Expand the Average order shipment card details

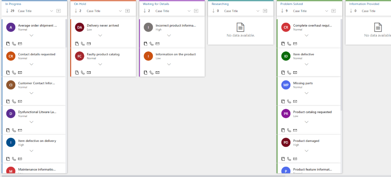point(31,35)
